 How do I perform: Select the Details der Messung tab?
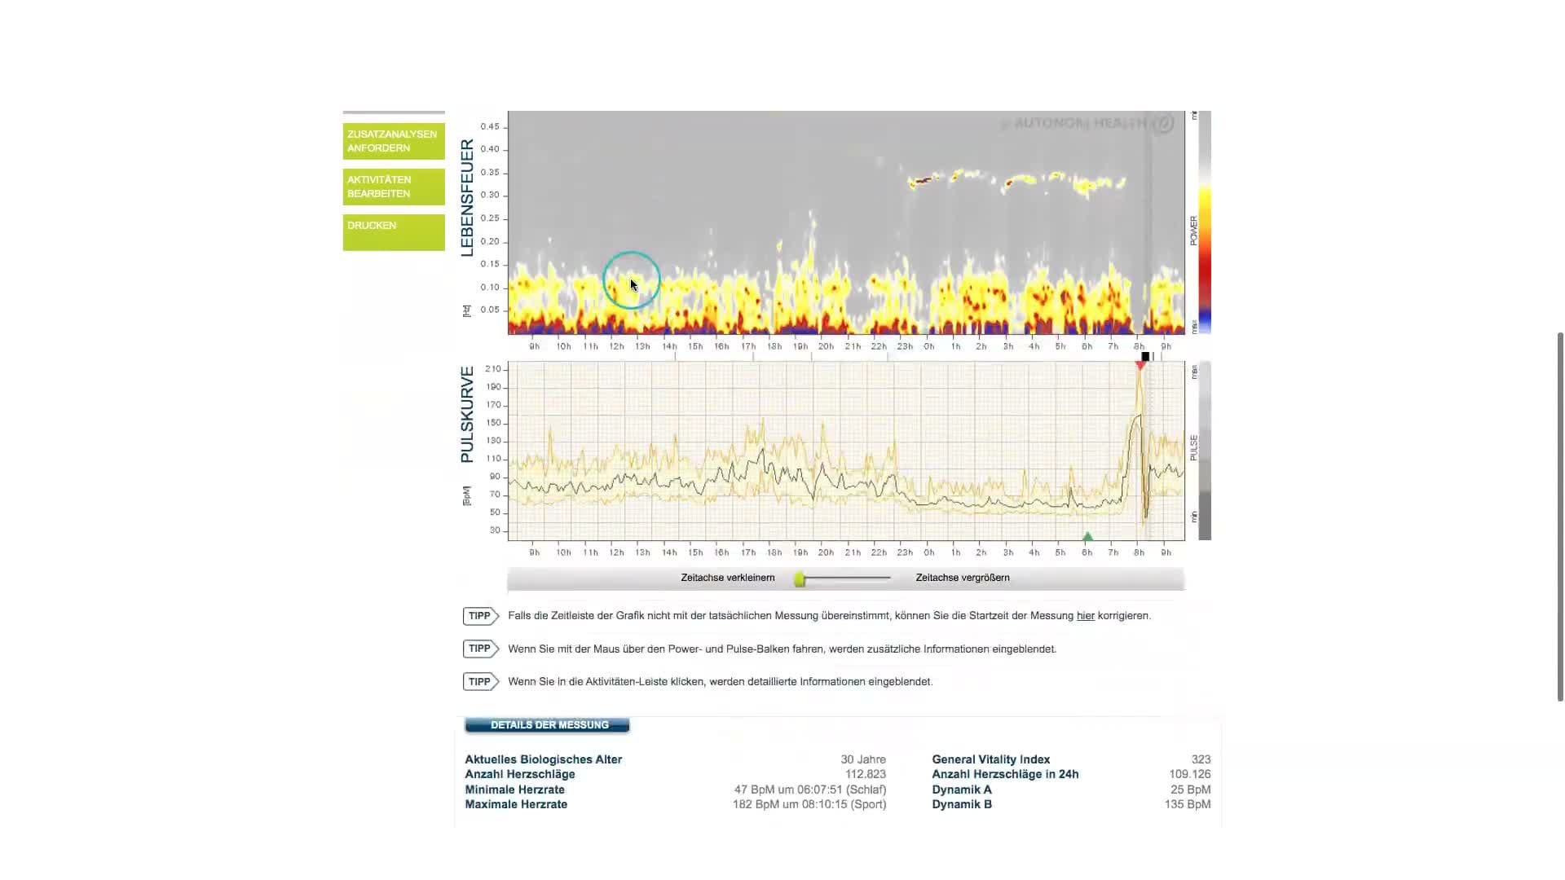point(547,725)
